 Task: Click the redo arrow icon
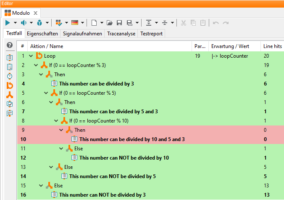click(x=226, y=23)
